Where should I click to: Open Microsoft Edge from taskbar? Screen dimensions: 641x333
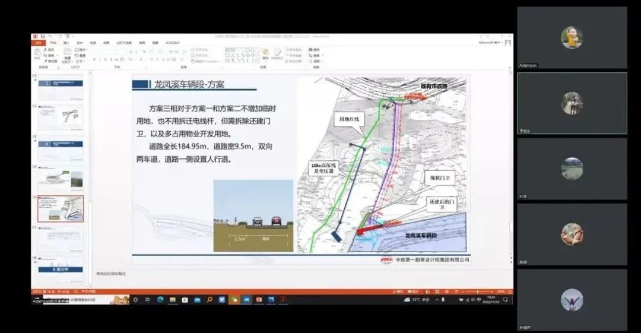click(x=160, y=300)
